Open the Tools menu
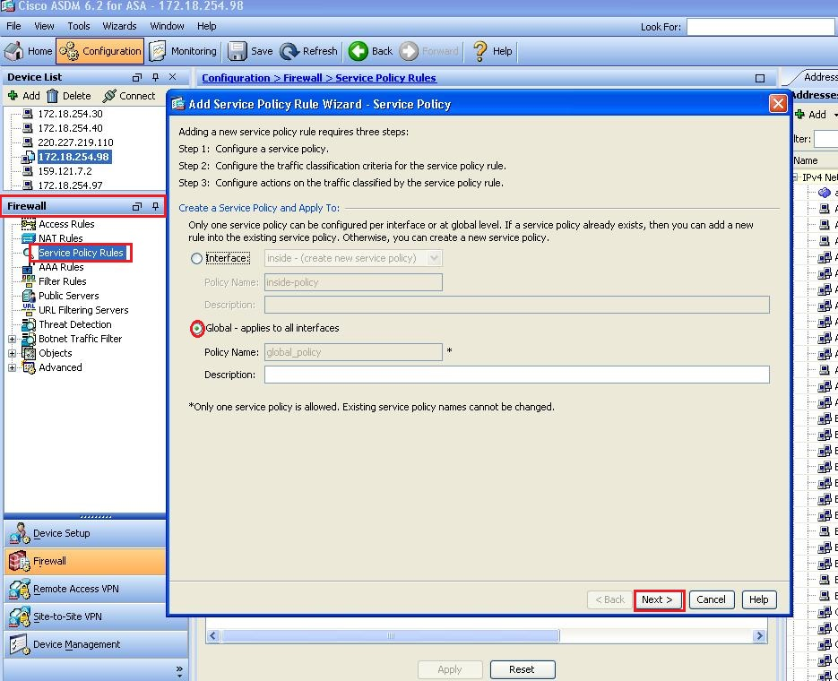This screenshot has width=838, height=681. coord(79,26)
